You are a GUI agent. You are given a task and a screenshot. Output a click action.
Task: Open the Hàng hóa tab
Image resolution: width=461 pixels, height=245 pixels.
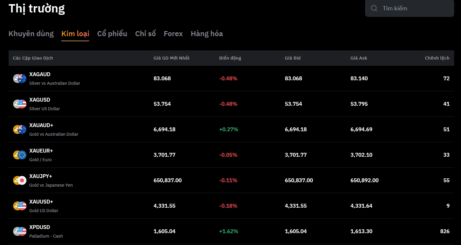pos(207,34)
